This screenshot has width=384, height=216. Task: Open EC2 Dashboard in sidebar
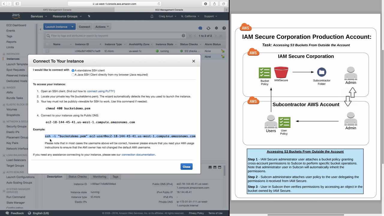tap(16, 25)
